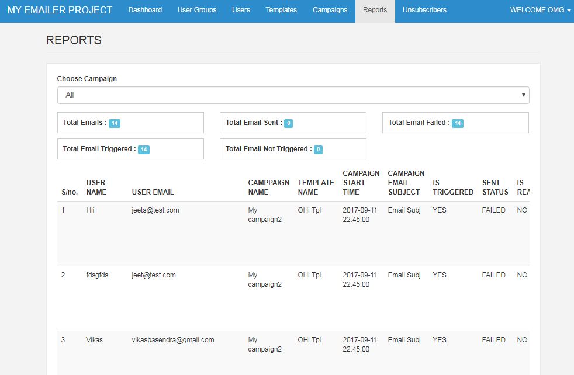This screenshot has width=574, height=375.
Task: Open the Campaigns section
Action: (330, 10)
